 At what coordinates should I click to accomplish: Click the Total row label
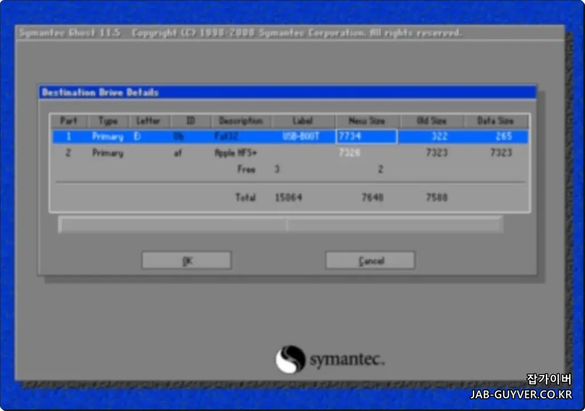[x=246, y=198]
